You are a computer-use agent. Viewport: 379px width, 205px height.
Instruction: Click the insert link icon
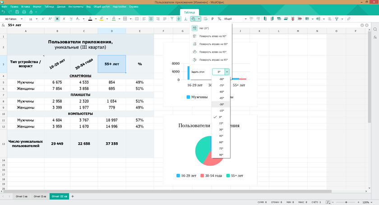(x=349, y=19)
